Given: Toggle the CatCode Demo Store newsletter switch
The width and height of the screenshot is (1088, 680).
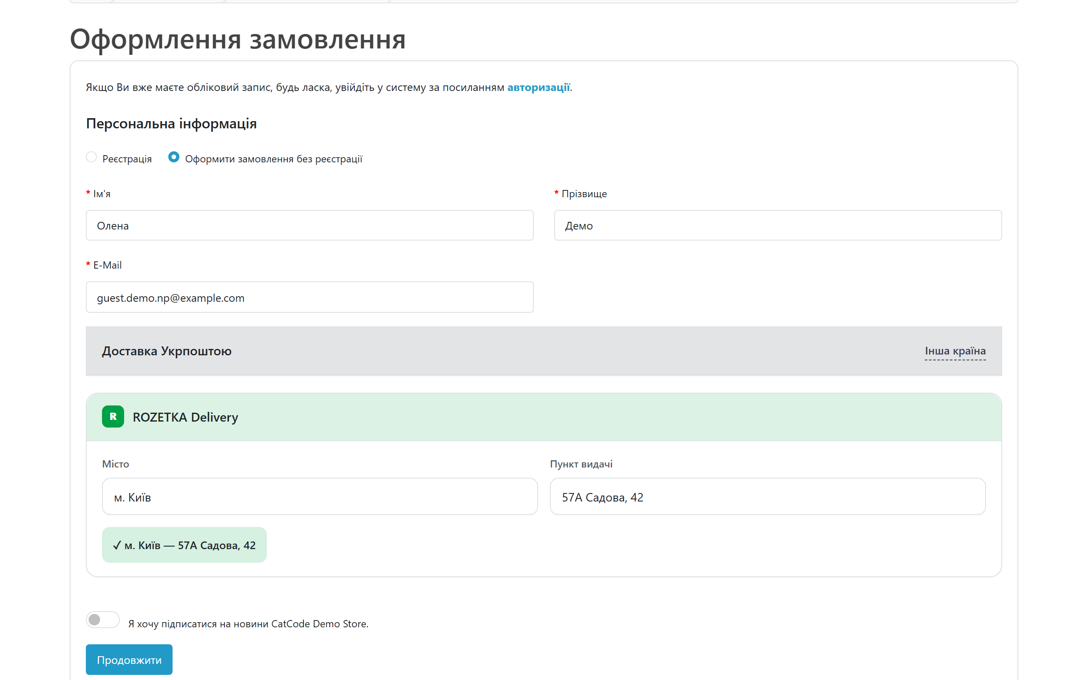Looking at the screenshot, I should click(103, 620).
